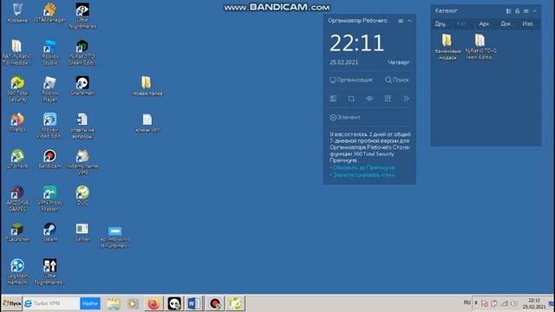Focus the Turbo VPN taskbar search field

point(52,303)
